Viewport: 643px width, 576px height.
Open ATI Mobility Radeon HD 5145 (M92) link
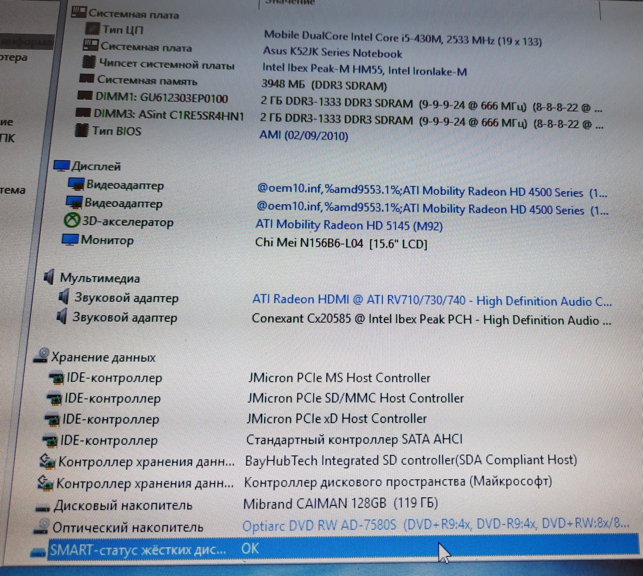349,225
